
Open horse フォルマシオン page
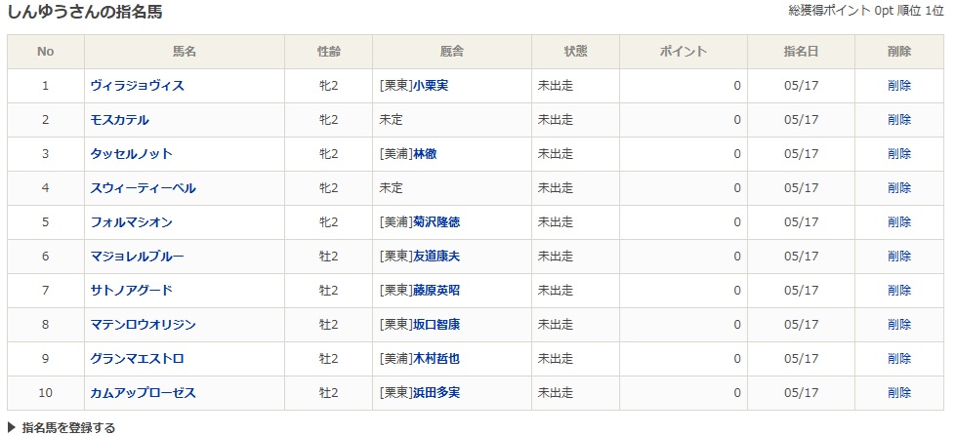coord(131,222)
